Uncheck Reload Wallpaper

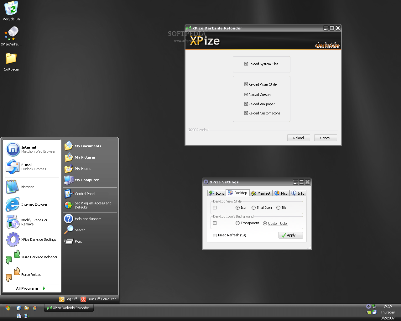pyautogui.click(x=246, y=104)
